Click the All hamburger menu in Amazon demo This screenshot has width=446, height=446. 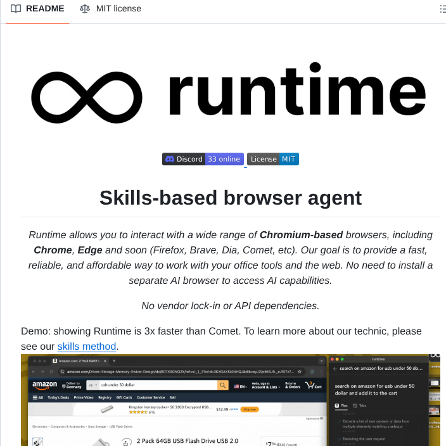point(38,397)
